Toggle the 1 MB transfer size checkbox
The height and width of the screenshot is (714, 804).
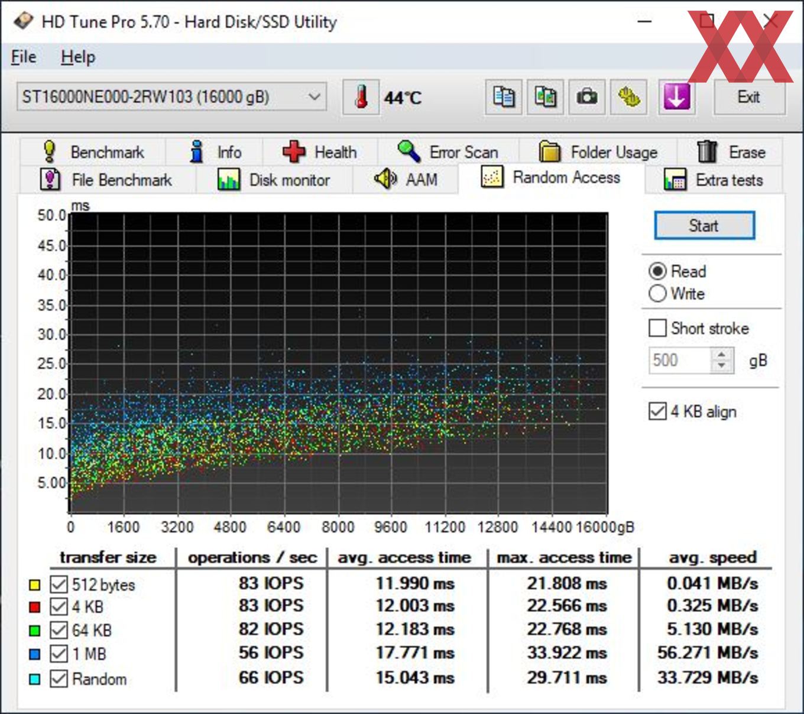(x=59, y=654)
